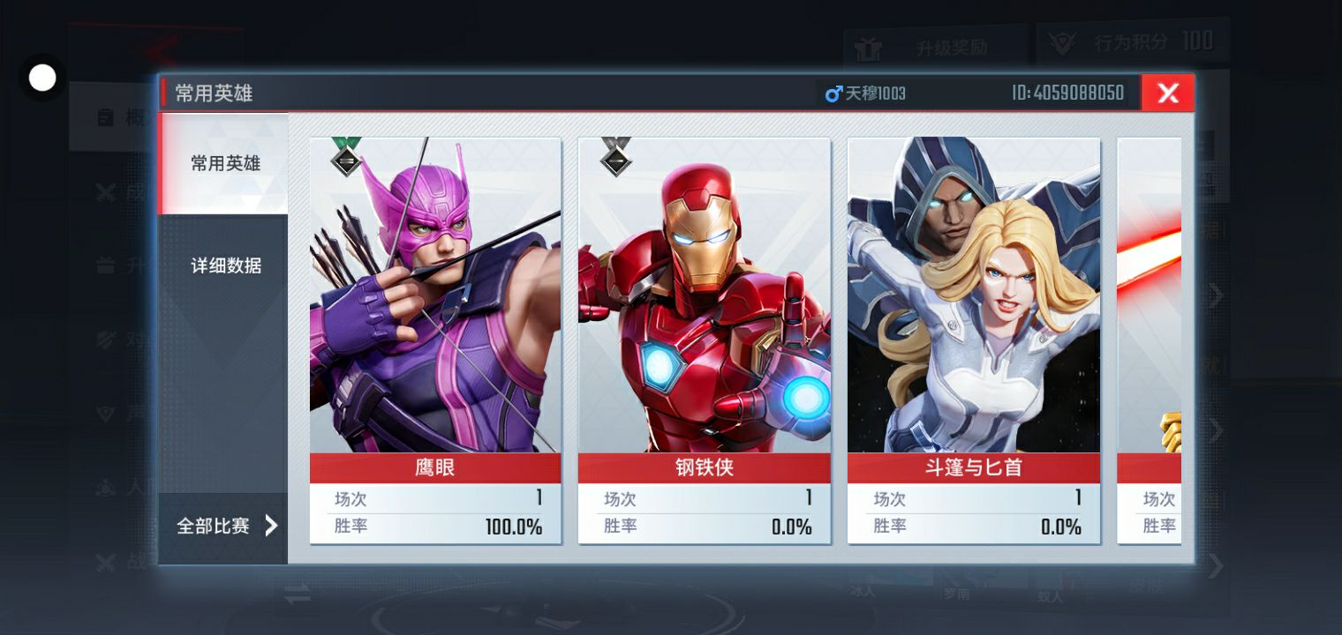Tap the white floating assist circle
The height and width of the screenshot is (635, 1342).
tap(42, 78)
